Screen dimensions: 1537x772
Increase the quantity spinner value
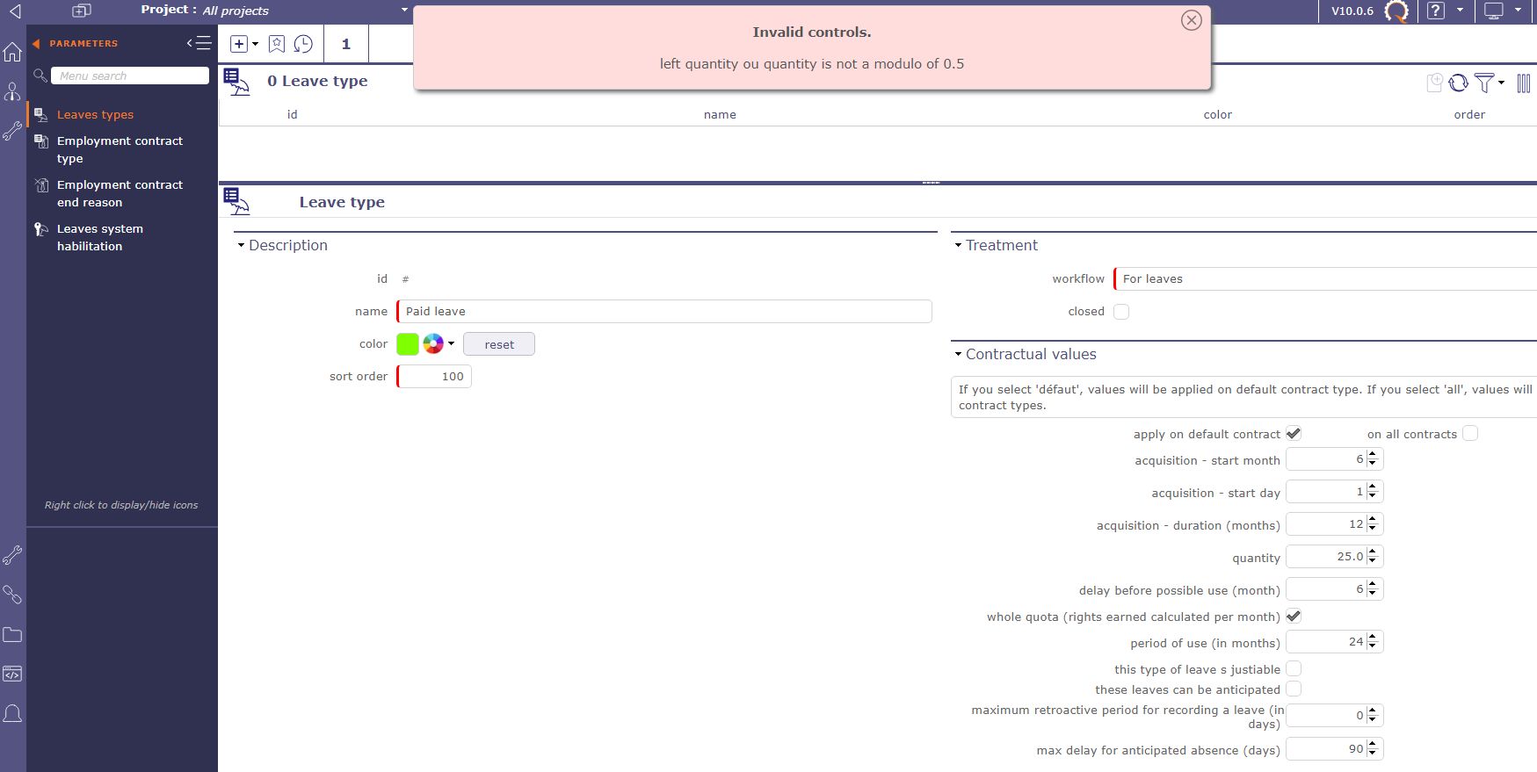[1373, 552]
